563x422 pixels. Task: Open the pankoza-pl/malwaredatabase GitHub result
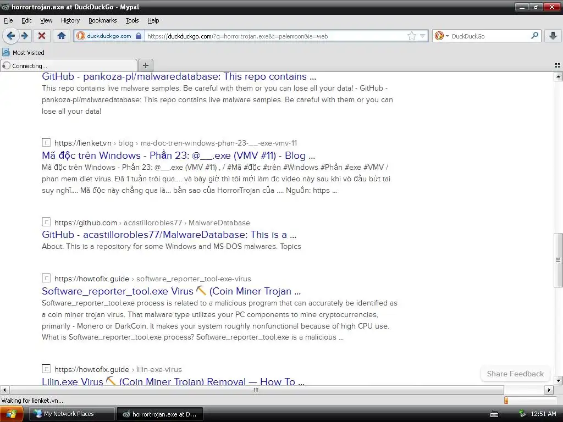coord(179,76)
